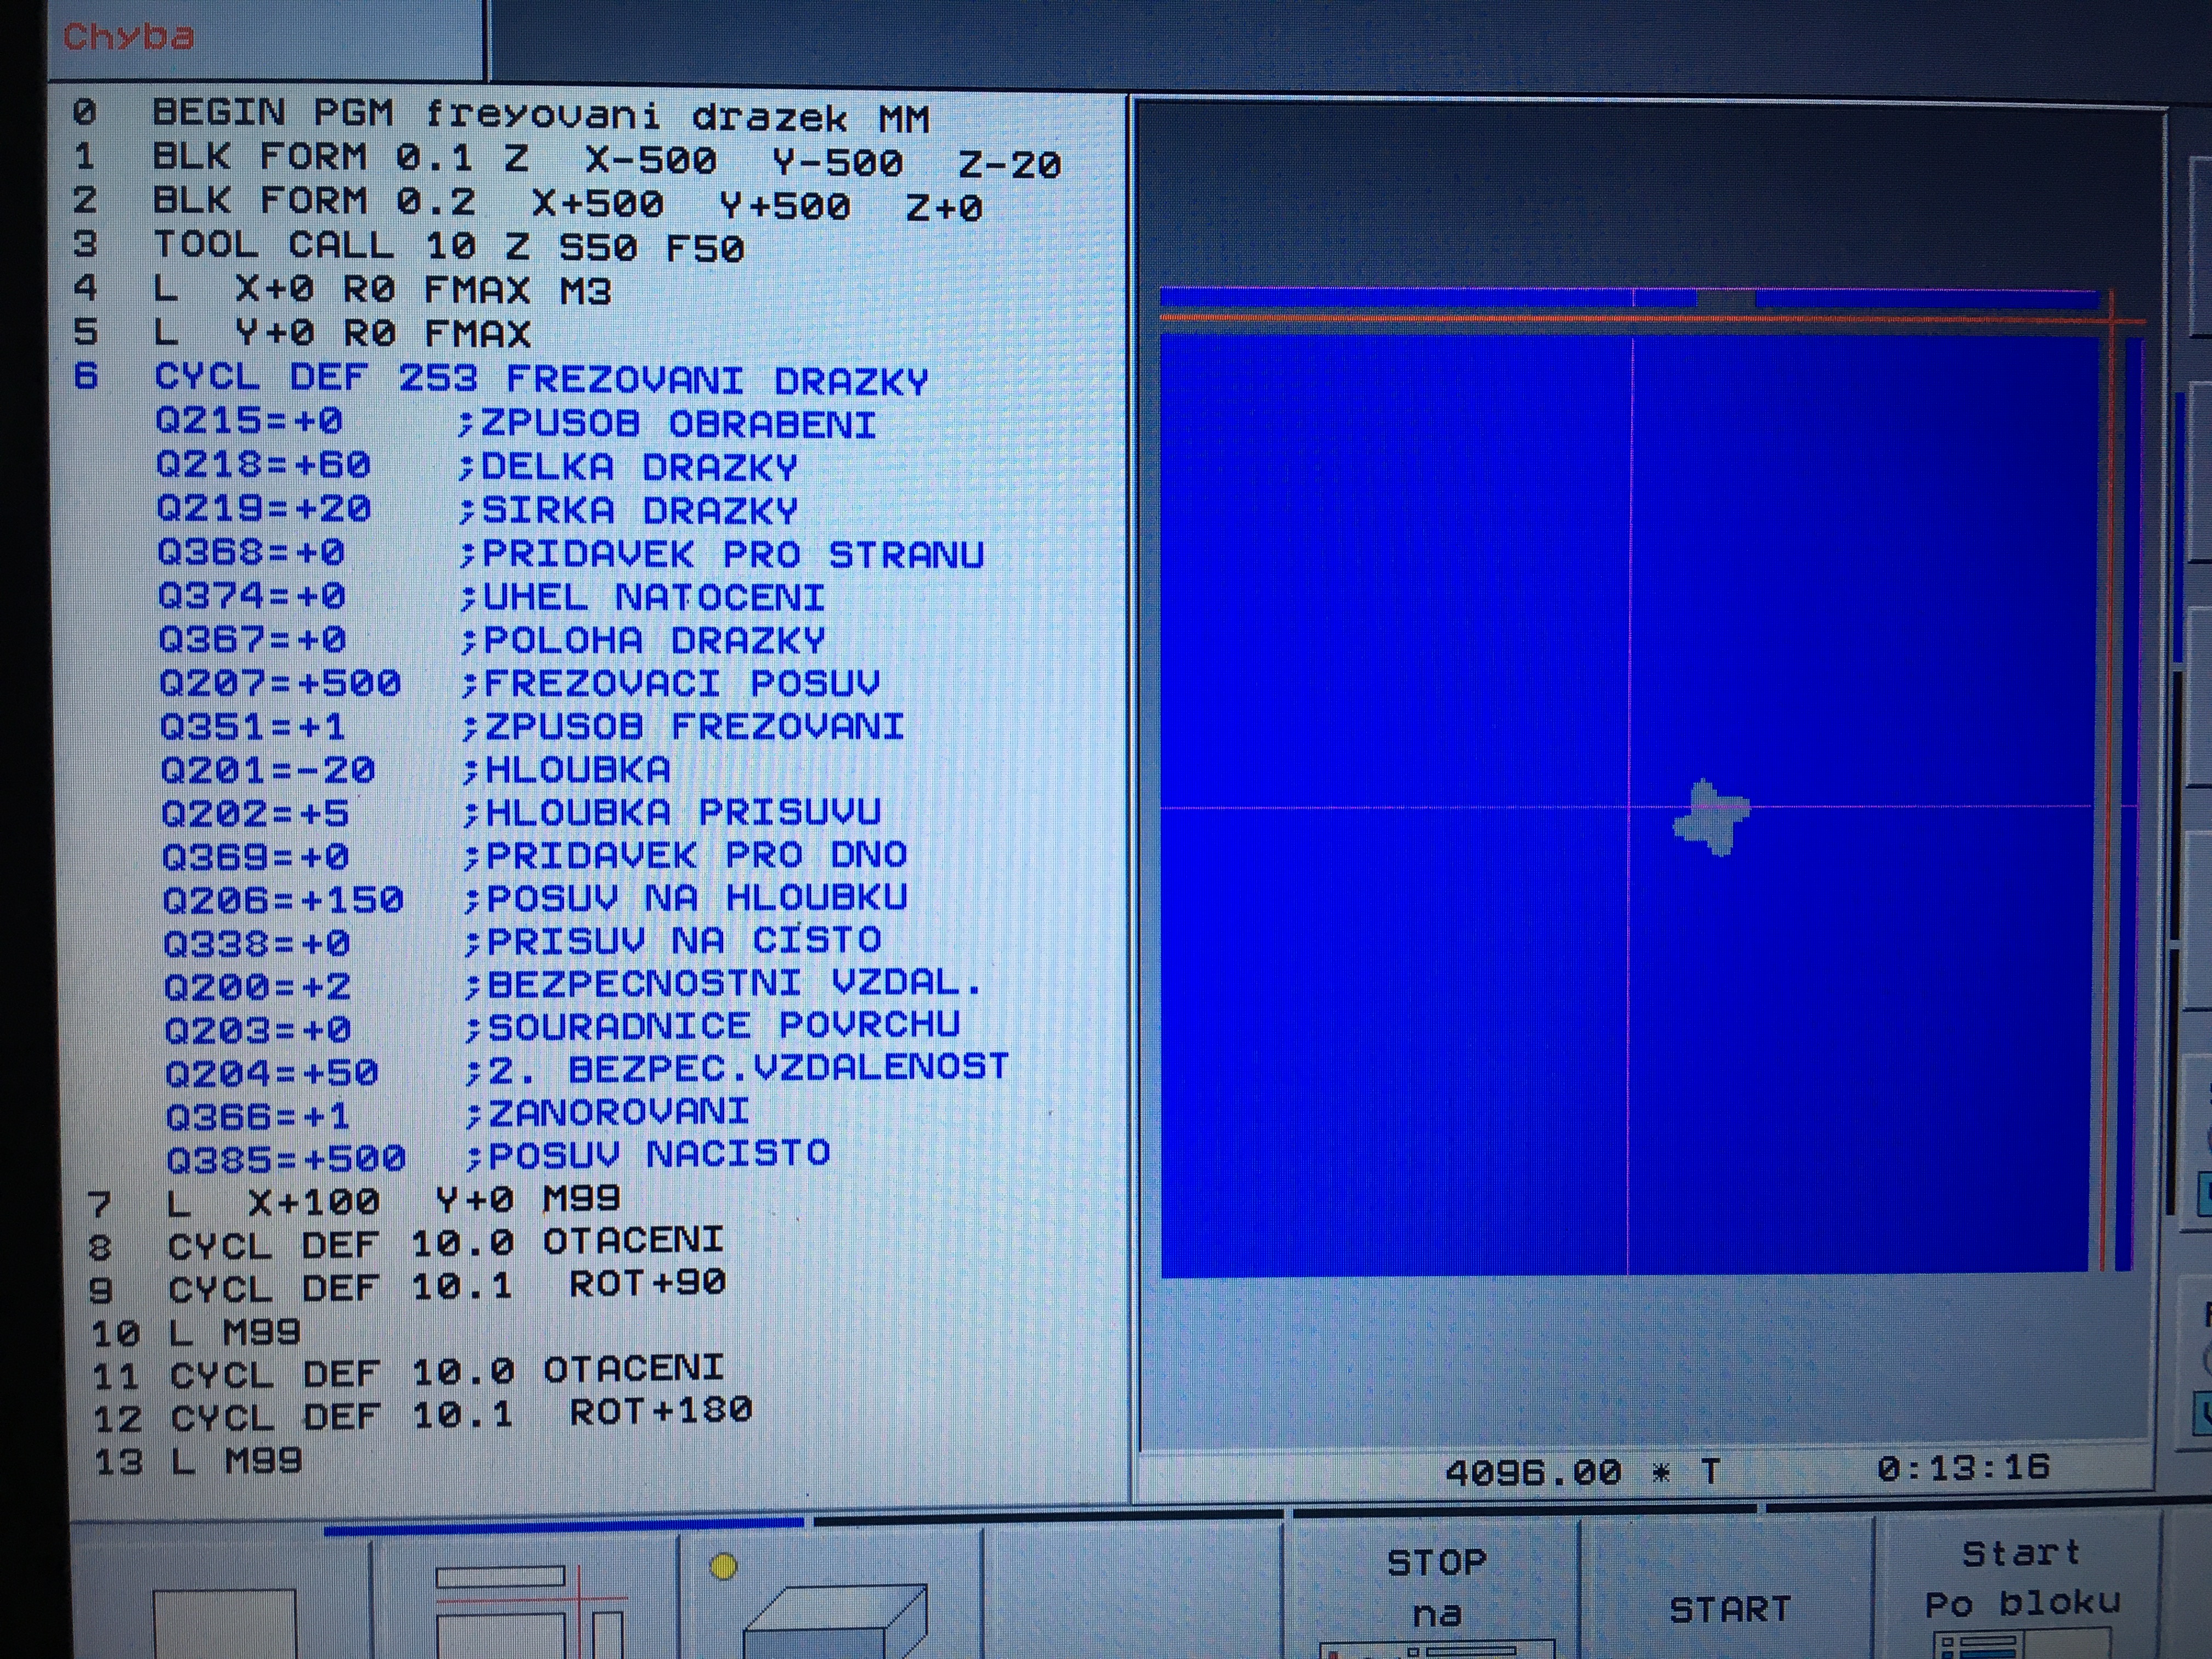Toggle the yellow indicator on 3D softkey

click(x=723, y=1567)
